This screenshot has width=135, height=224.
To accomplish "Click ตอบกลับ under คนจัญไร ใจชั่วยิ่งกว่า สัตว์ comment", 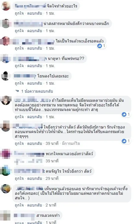I will pos(35,179).
